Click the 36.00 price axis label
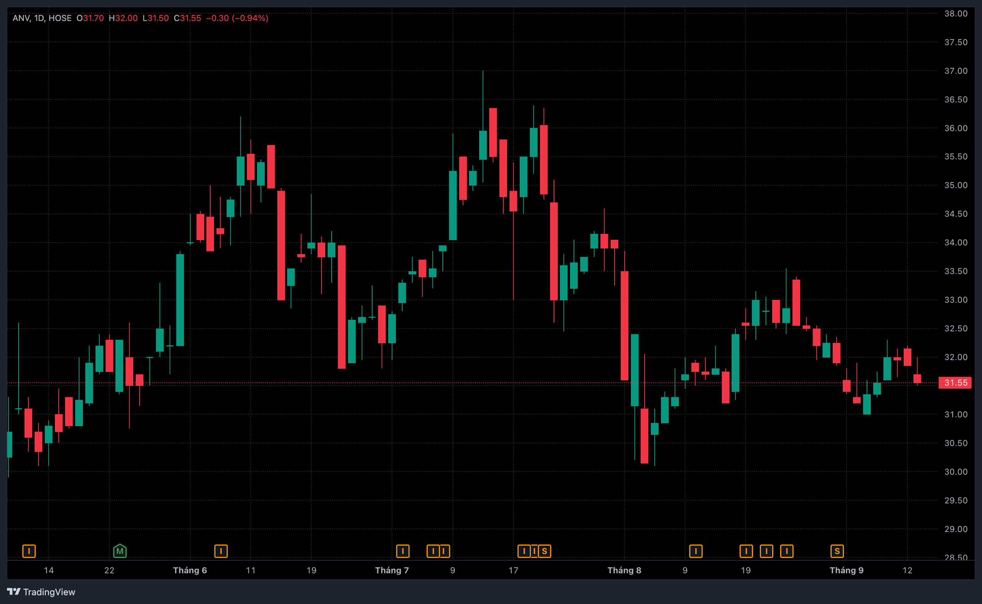982x604 pixels. point(956,128)
